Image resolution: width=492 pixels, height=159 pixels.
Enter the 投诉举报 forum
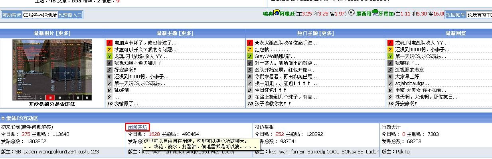point(264,127)
